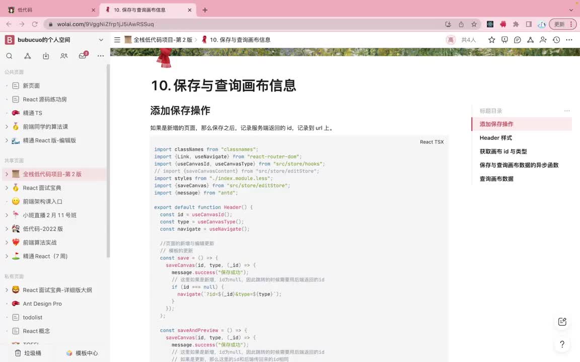Click the 全栈低代码项目-第 2 版 breadcrumb
The width and height of the screenshot is (580, 362).
[x=159, y=40]
